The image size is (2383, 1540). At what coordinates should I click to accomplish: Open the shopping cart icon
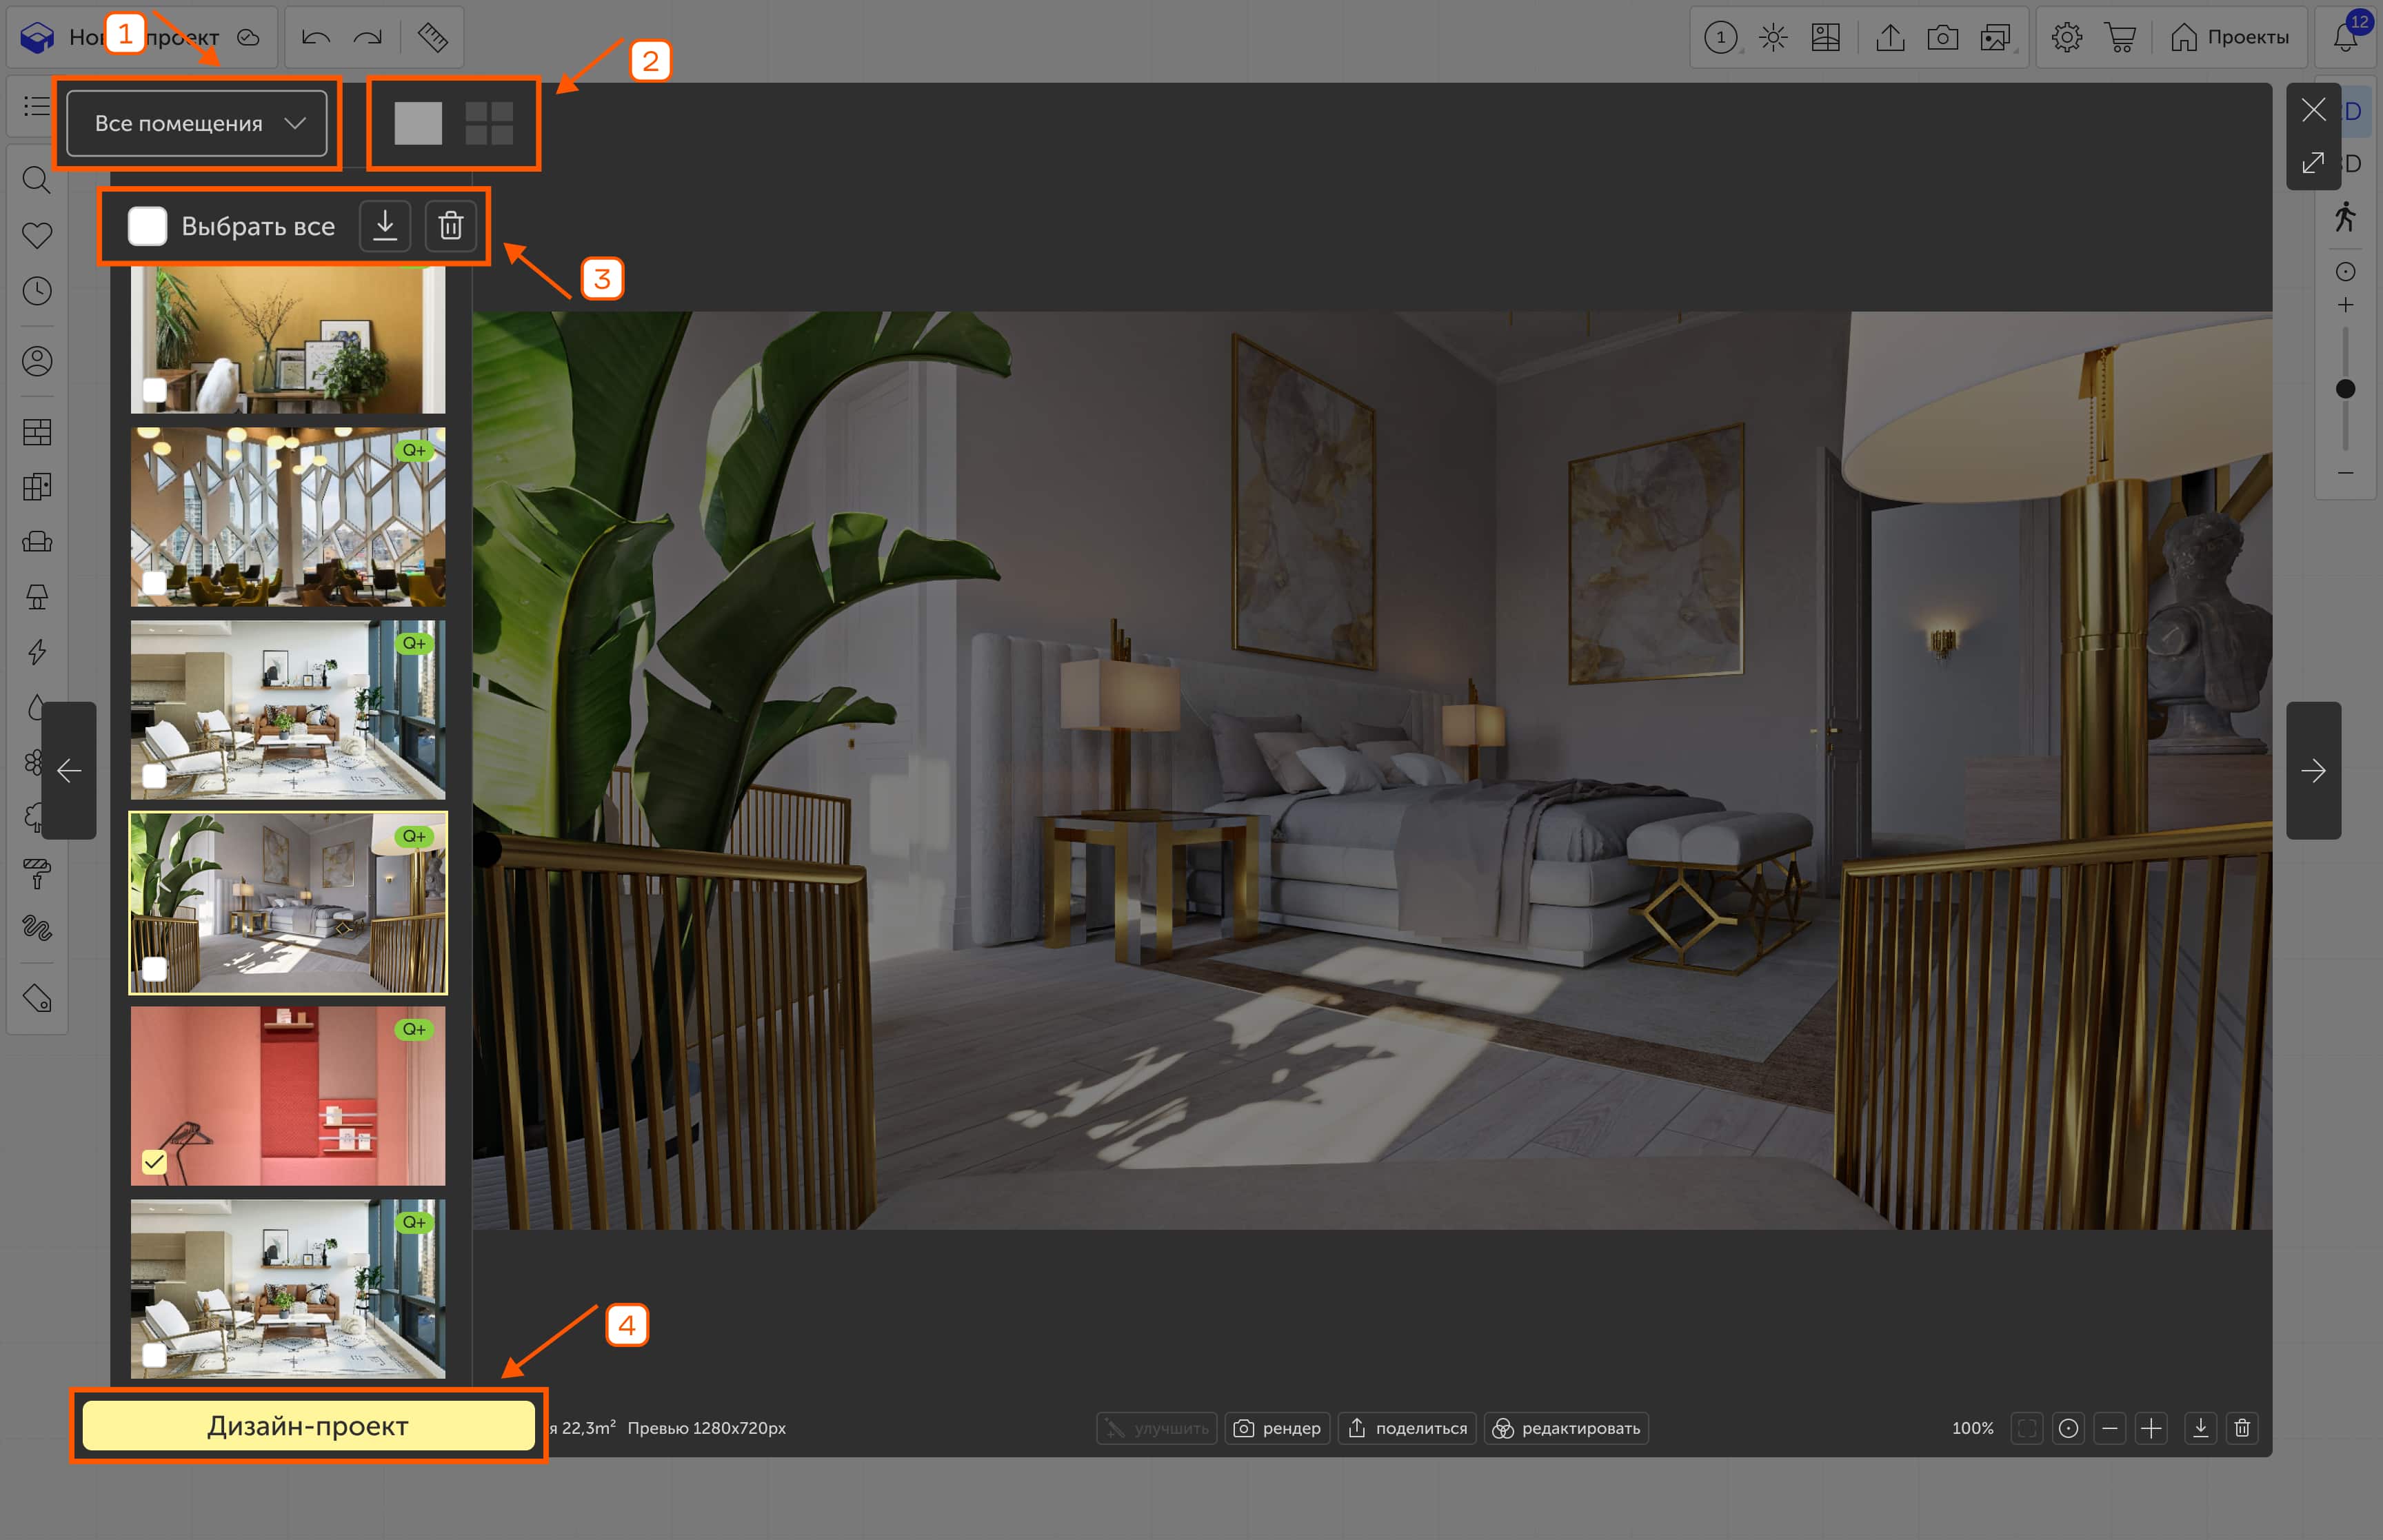2120,38
